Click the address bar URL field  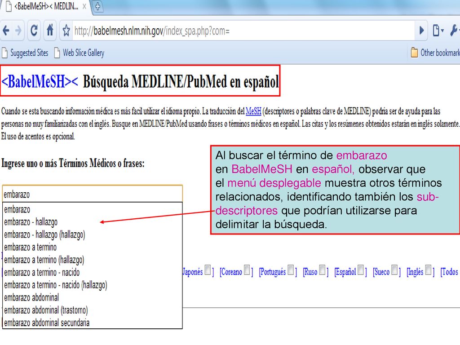point(243,31)
